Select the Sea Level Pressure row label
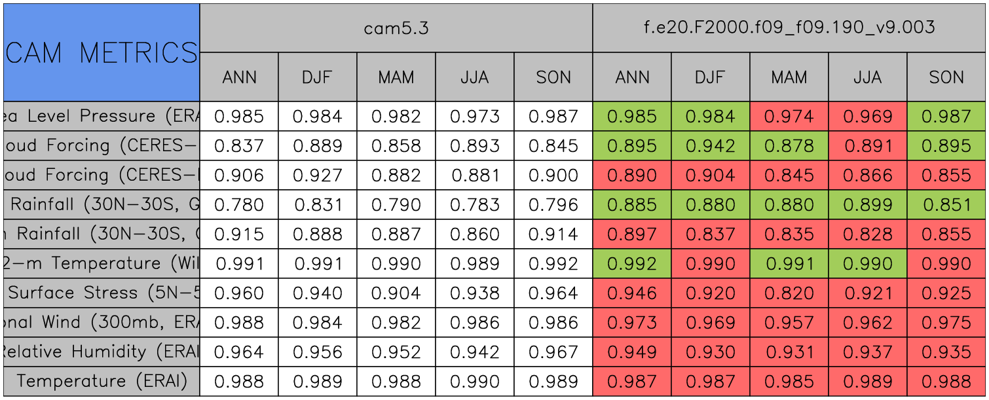989x400 pixels. pos(102,117)
